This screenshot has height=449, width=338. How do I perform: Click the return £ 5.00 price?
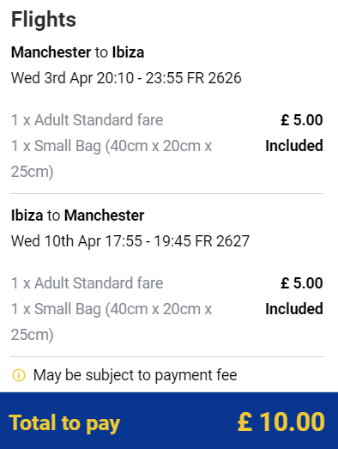tap(302, 283)
